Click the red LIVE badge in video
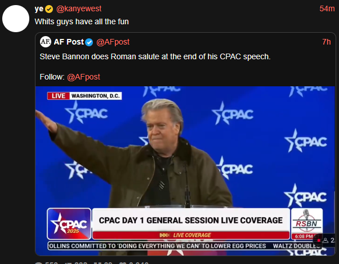 tap(59, 95)
